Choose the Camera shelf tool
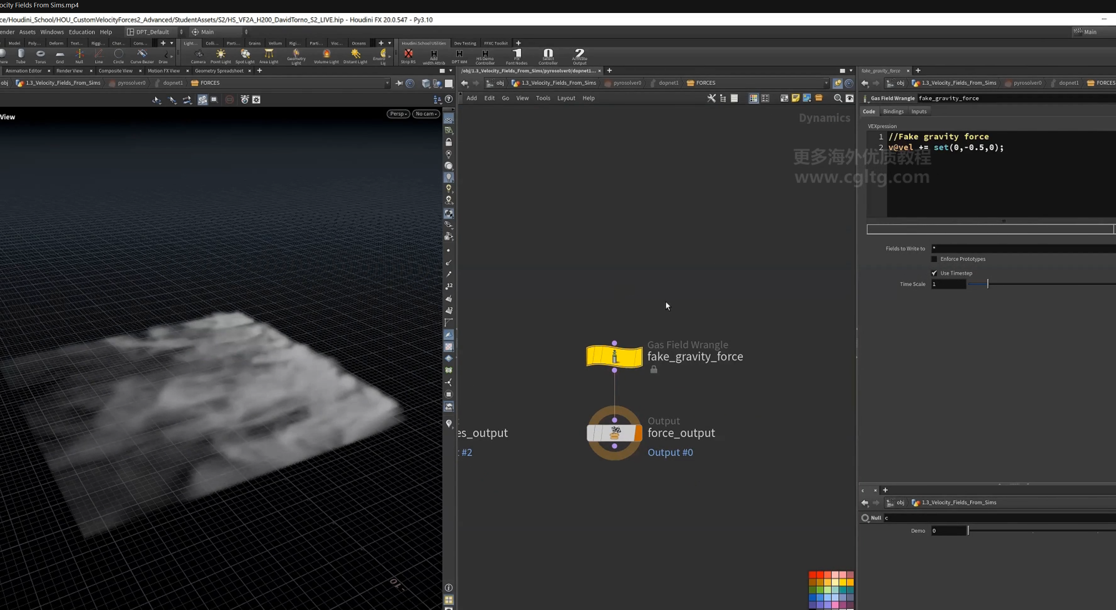1116x610 pixels. click(198, 56)
